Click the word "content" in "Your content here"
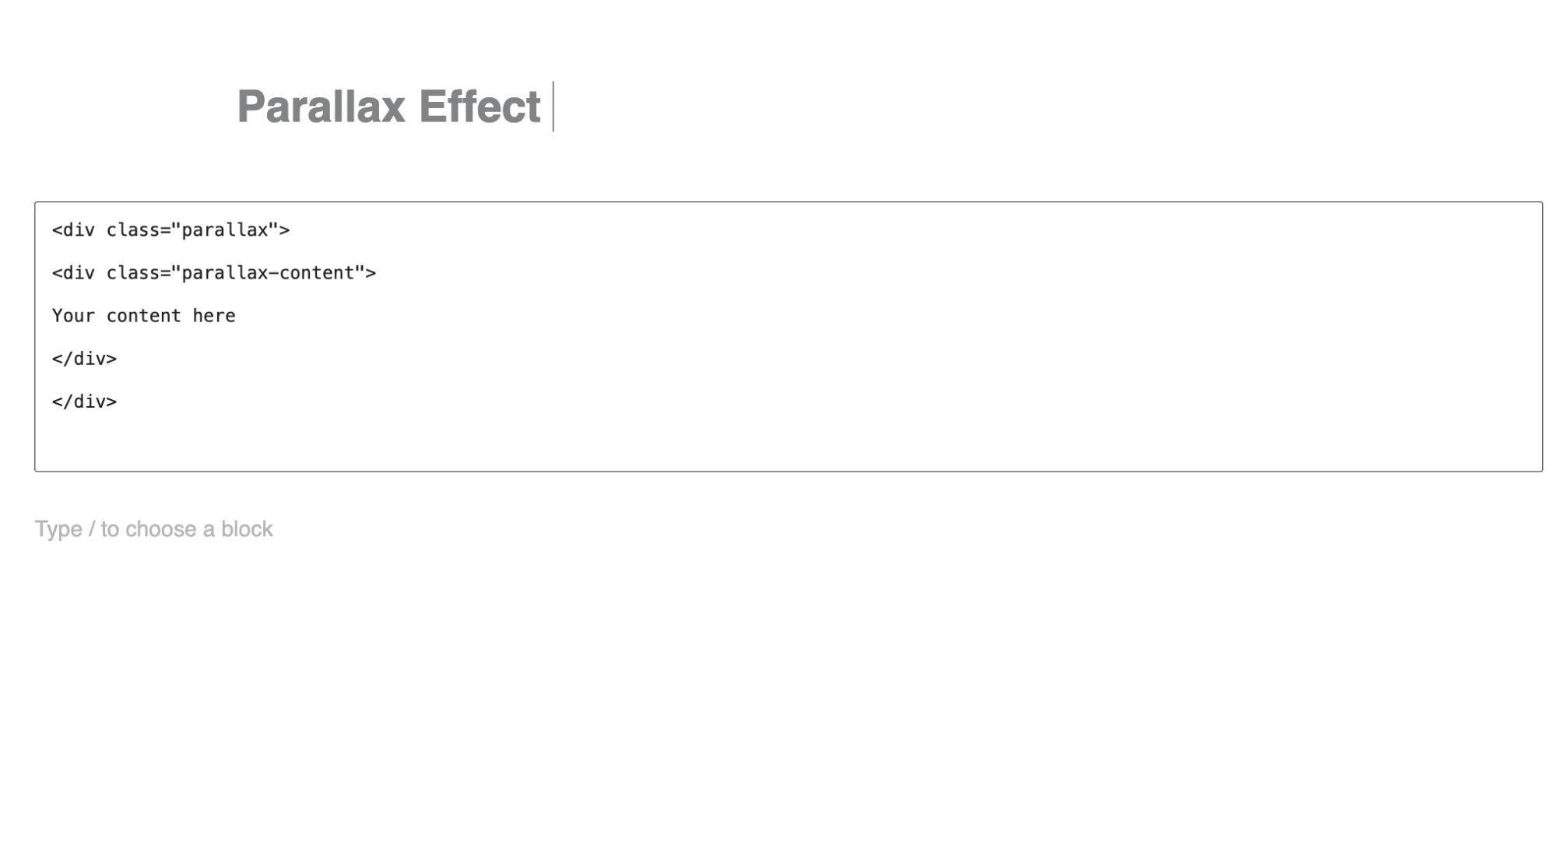This screenshot has height=859, width=1557. pos(143,316)
